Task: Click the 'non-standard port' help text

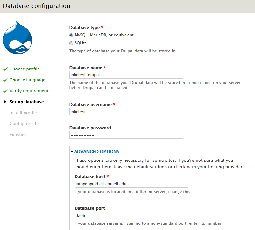Action: (x=148, y=223)
